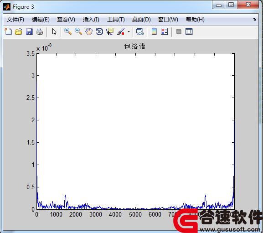Click x-axis tick label 3000
This screenshot has width=263, height=233.
[96, 214]
